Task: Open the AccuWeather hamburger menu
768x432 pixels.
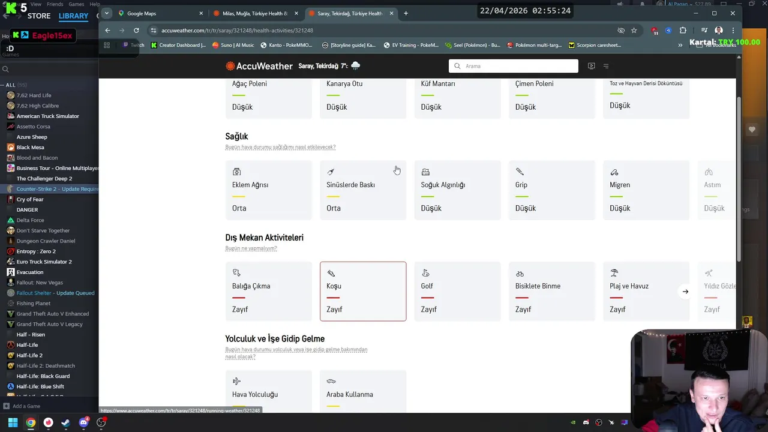Action: pos(606,66)
